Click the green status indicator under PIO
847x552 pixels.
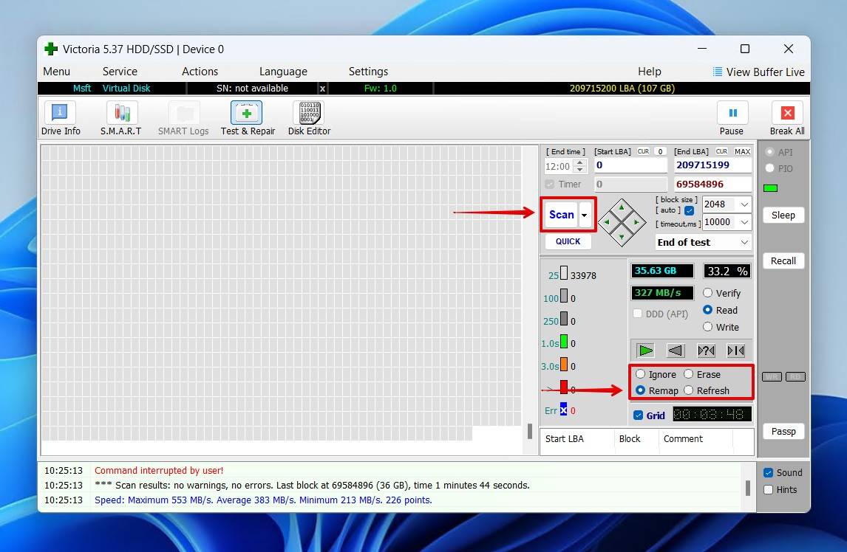point(770,188)
